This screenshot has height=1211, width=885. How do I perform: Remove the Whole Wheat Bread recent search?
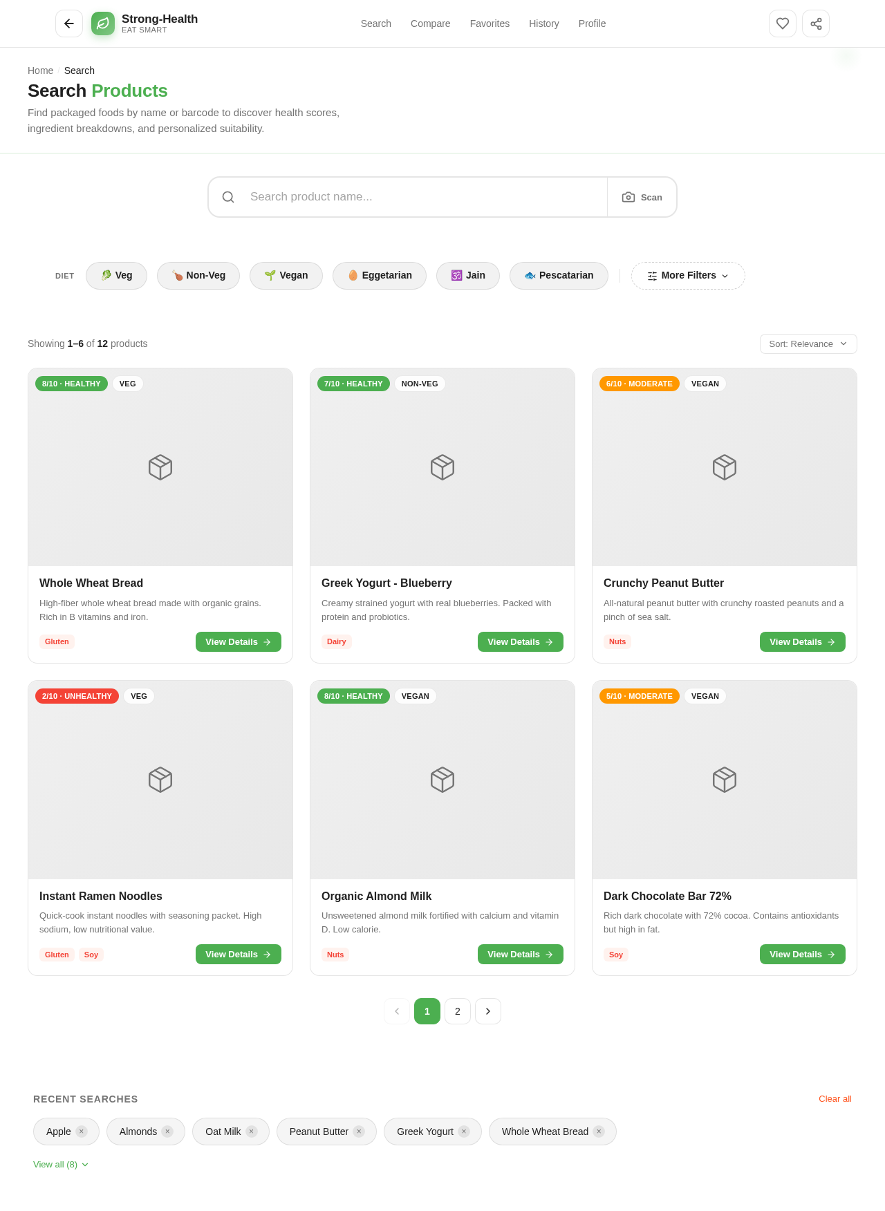click(599, 1132)
